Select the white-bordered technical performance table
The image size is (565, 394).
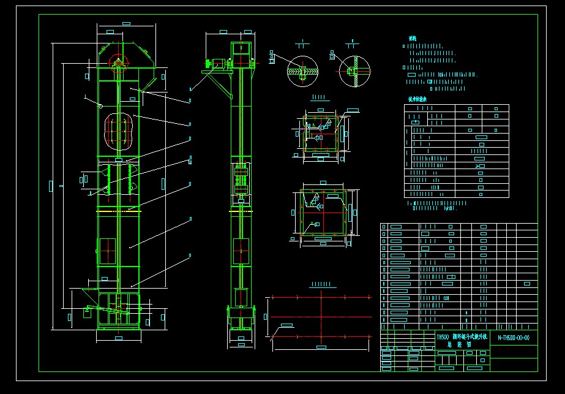457,151
